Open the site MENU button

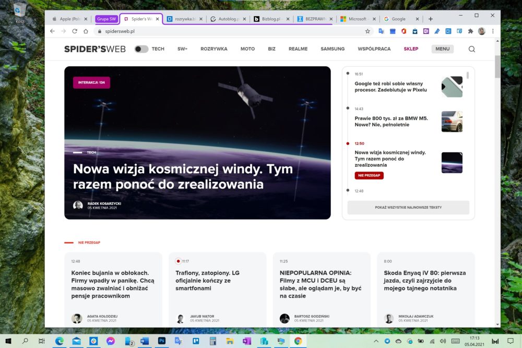click(x=442, y=49)
